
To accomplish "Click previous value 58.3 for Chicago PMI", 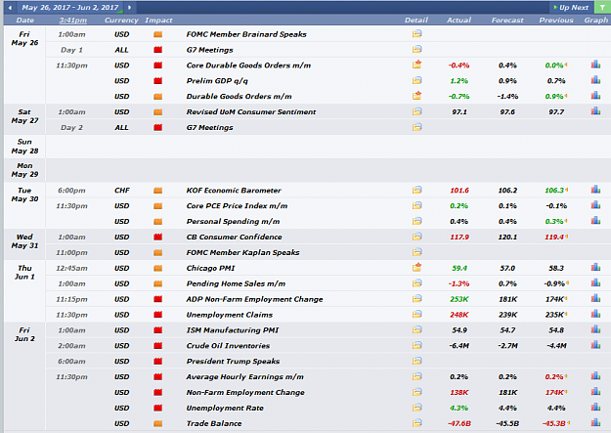I will (556, 268).
